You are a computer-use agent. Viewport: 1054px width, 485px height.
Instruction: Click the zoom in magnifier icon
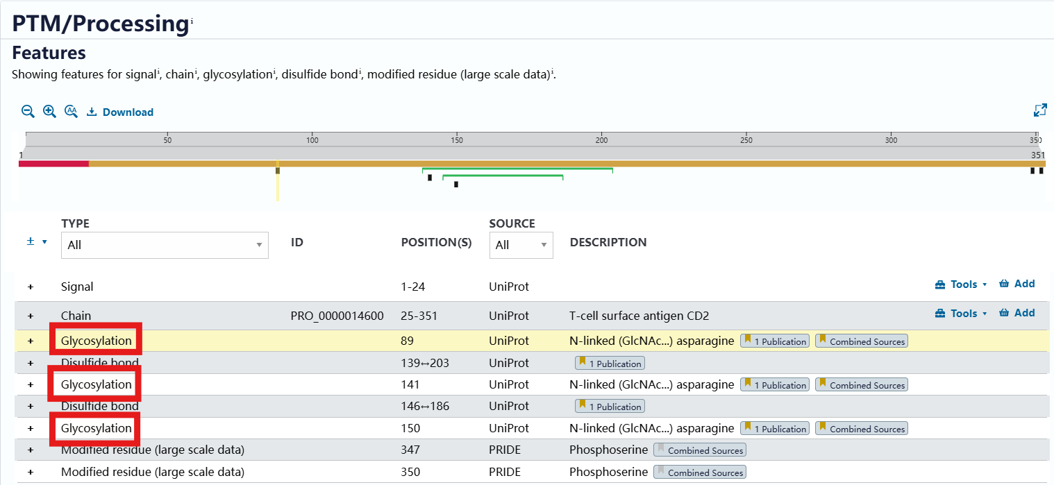click(x=49, y=112)
